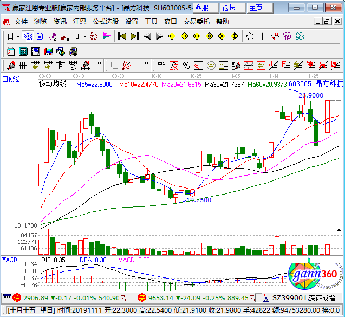Expand the candlestick chart type dropdown arrow
The height and width of the screenshot is (317, 345).
84,36
